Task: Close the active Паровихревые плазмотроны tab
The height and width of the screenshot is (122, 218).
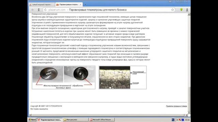Action: pyautogui.click(x=80, y=4)
